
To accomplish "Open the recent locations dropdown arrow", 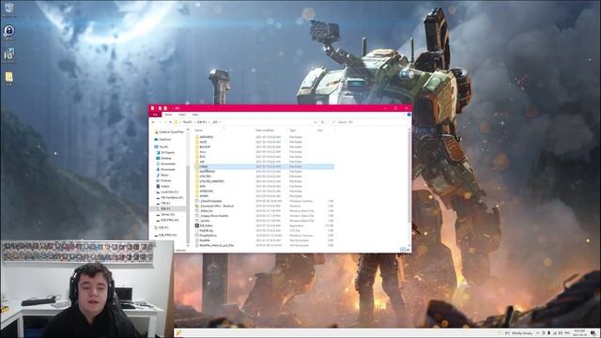I will pos(165,122).
